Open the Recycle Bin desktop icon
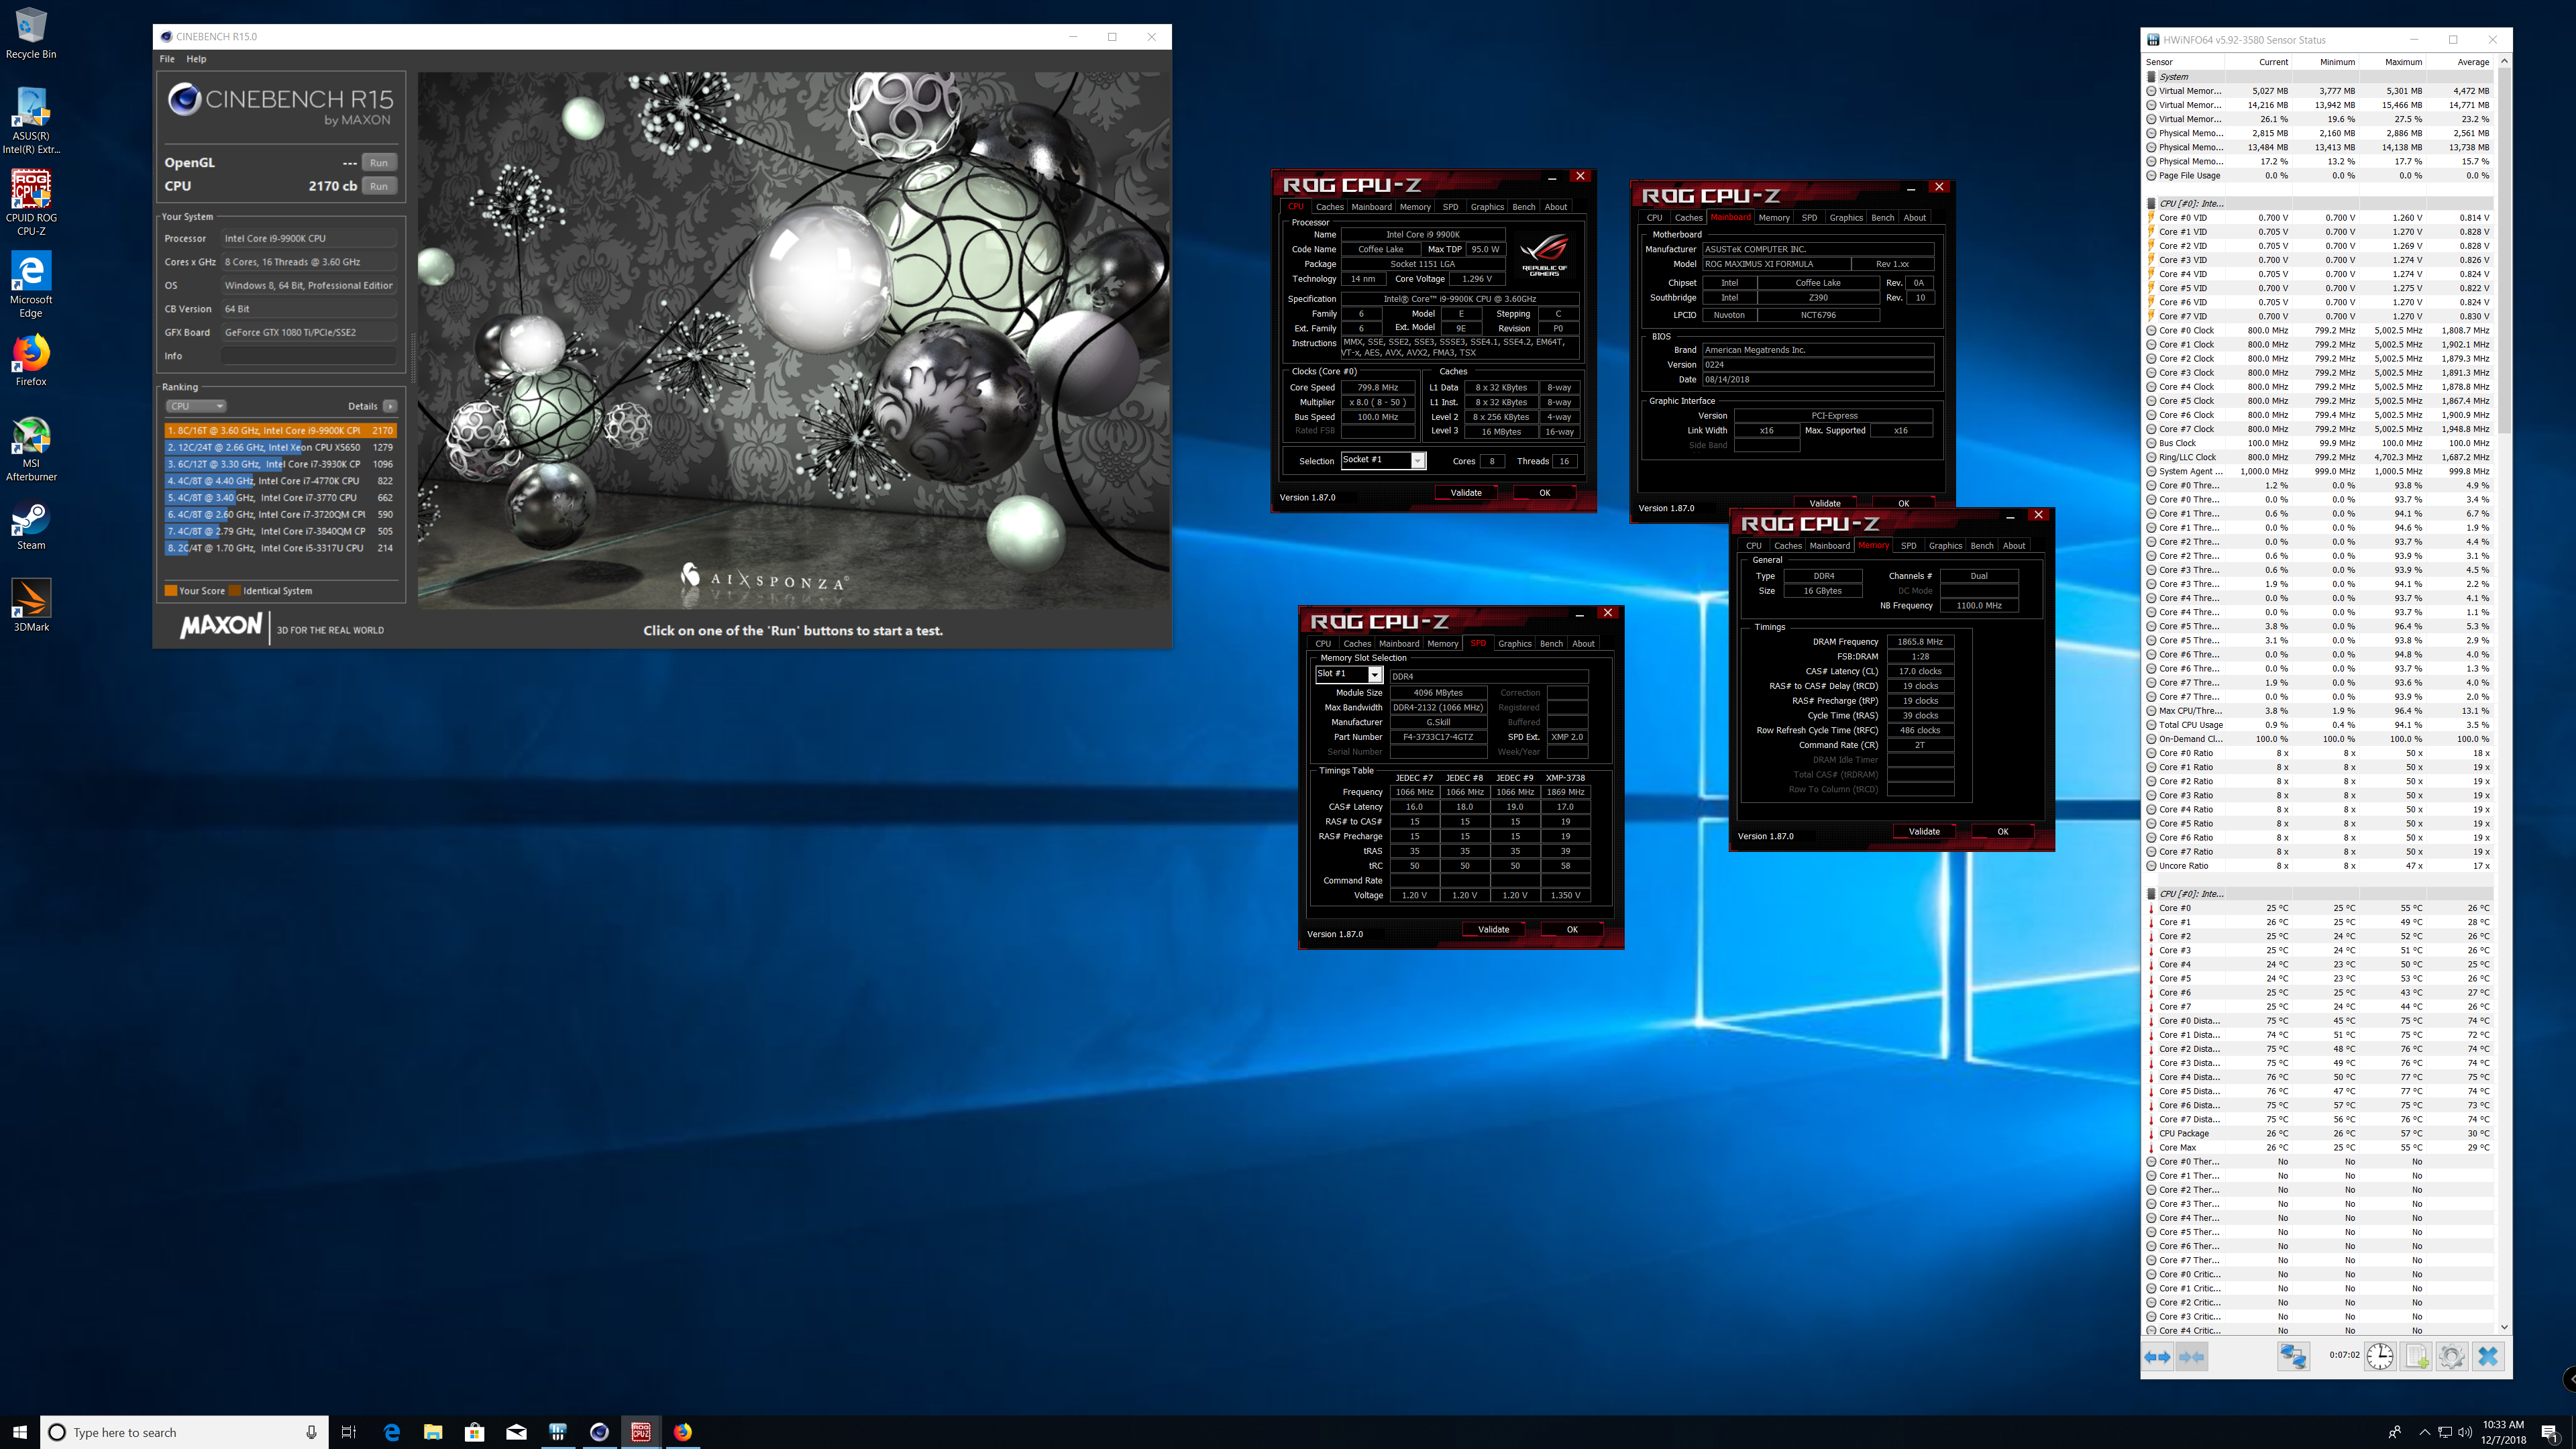 pyautogui.click(x=31, y=34)
